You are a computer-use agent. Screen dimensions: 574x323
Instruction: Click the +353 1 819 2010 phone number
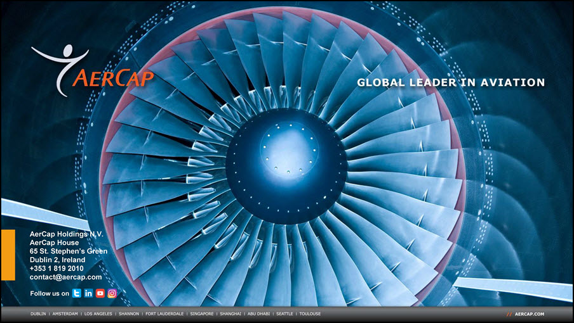pyautogui.click(x=57, y=269)
